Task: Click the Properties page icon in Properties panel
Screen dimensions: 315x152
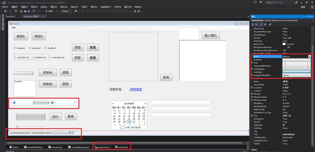Action: tap(261, 24)
